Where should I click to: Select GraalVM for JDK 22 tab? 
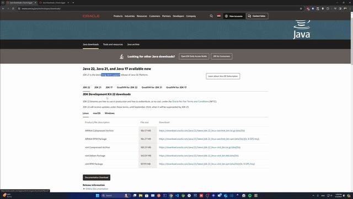coord(127,87)
